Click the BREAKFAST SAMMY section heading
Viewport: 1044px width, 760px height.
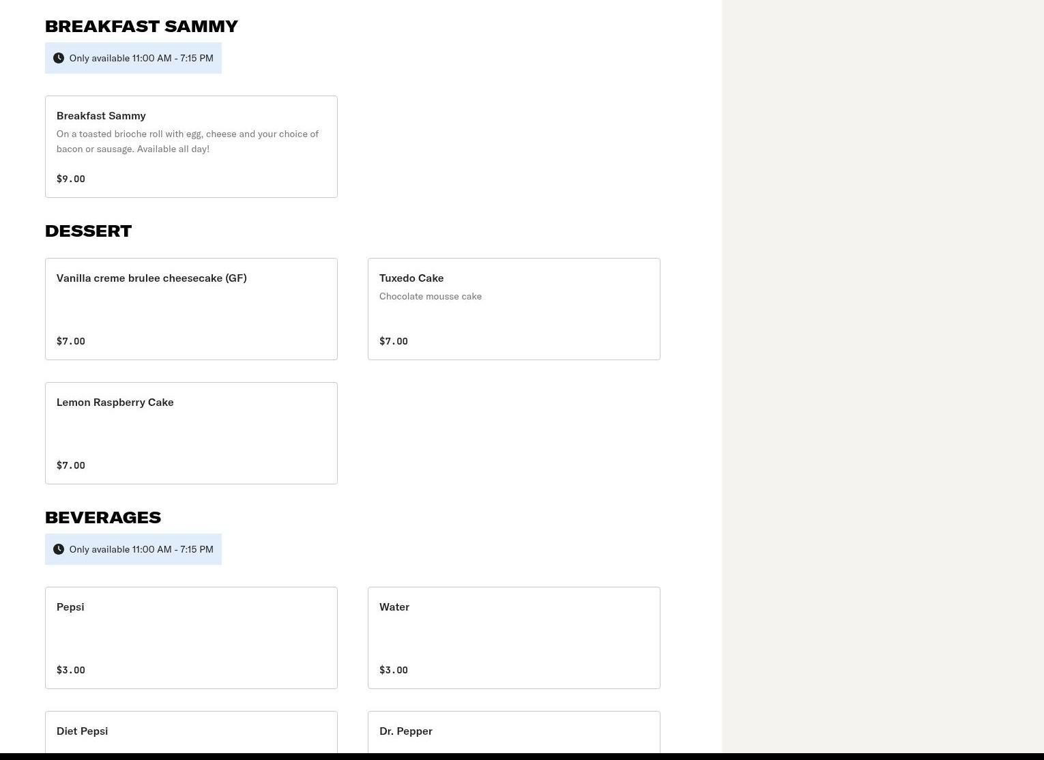point(141,26)
